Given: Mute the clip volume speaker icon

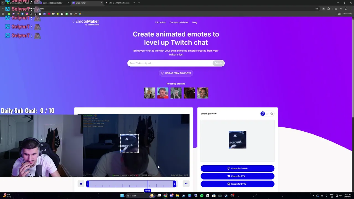Looking at the screenshot, I should coord(186,184).
